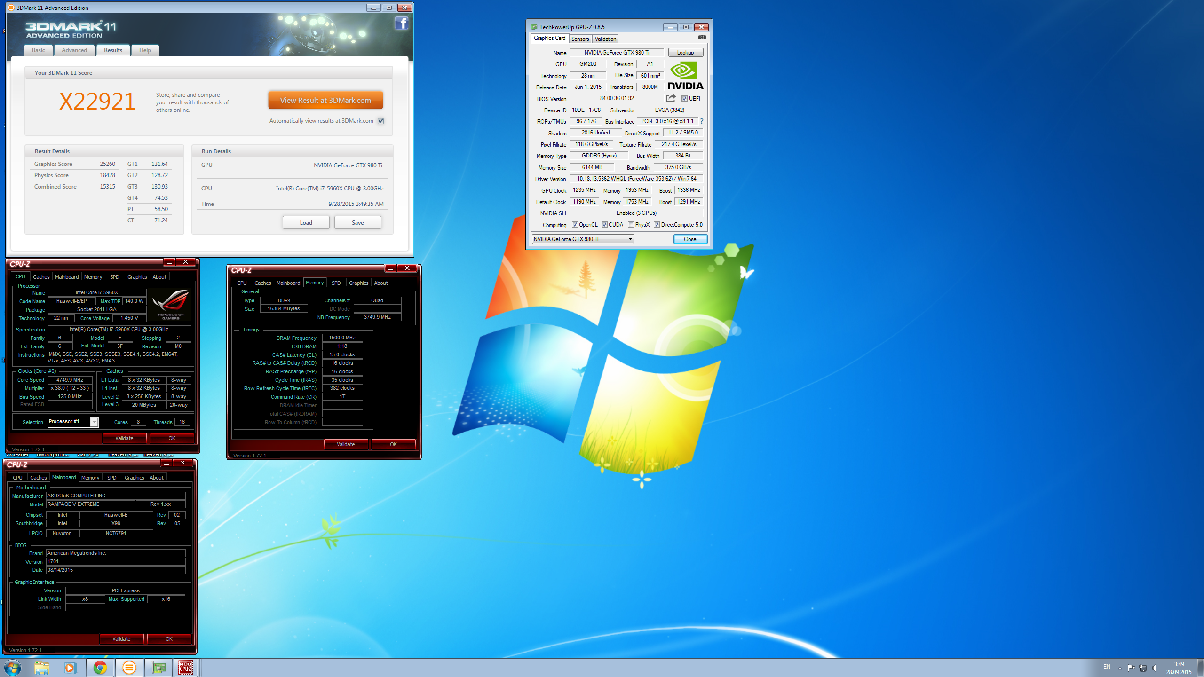The width and height of the screenshot is (1204, 677).
Task: Minimize the CPU-Z Memory window
Action: click(x=390, y=268)
